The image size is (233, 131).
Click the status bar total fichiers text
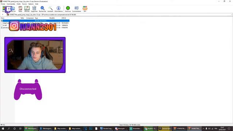(x=130, y=125)
